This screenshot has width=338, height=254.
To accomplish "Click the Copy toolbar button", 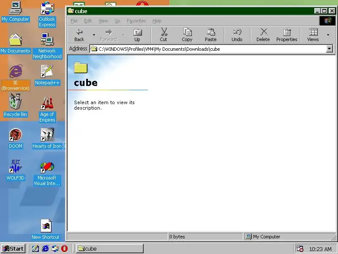I will (187, 35).
